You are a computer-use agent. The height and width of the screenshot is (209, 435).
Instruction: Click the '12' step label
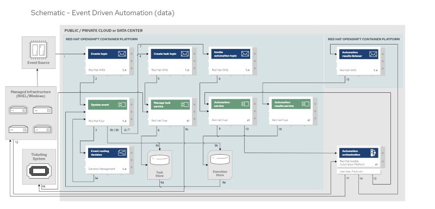pyautogui.click(x=16, y=142)
